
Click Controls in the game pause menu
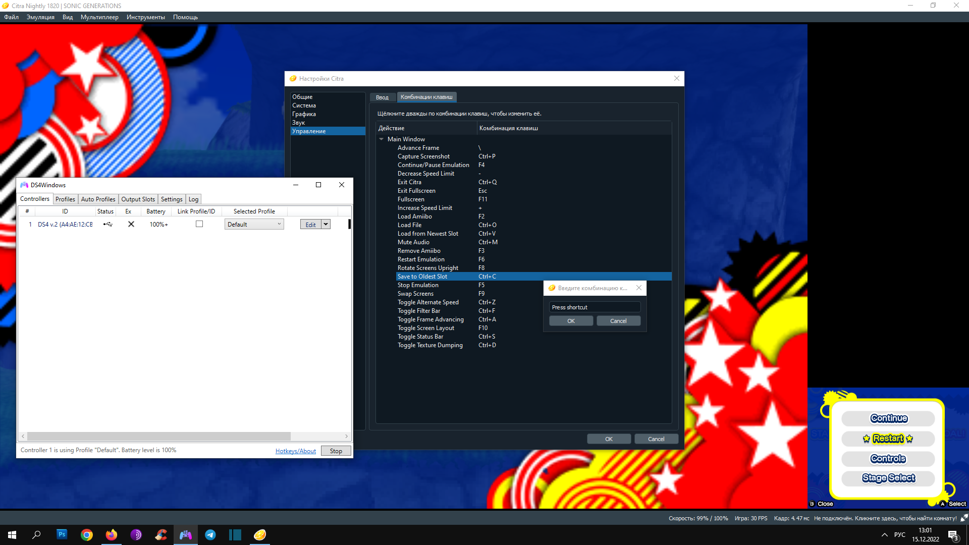tap(888, 459)
